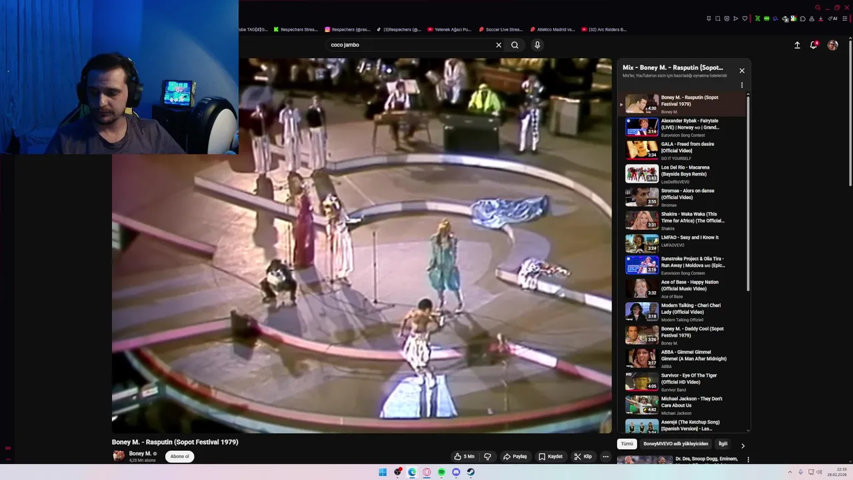Play ABBA - Gimme! Gimme! Gimme! playlist item
The image size is (853, 480).
click(x=682, y=359)
